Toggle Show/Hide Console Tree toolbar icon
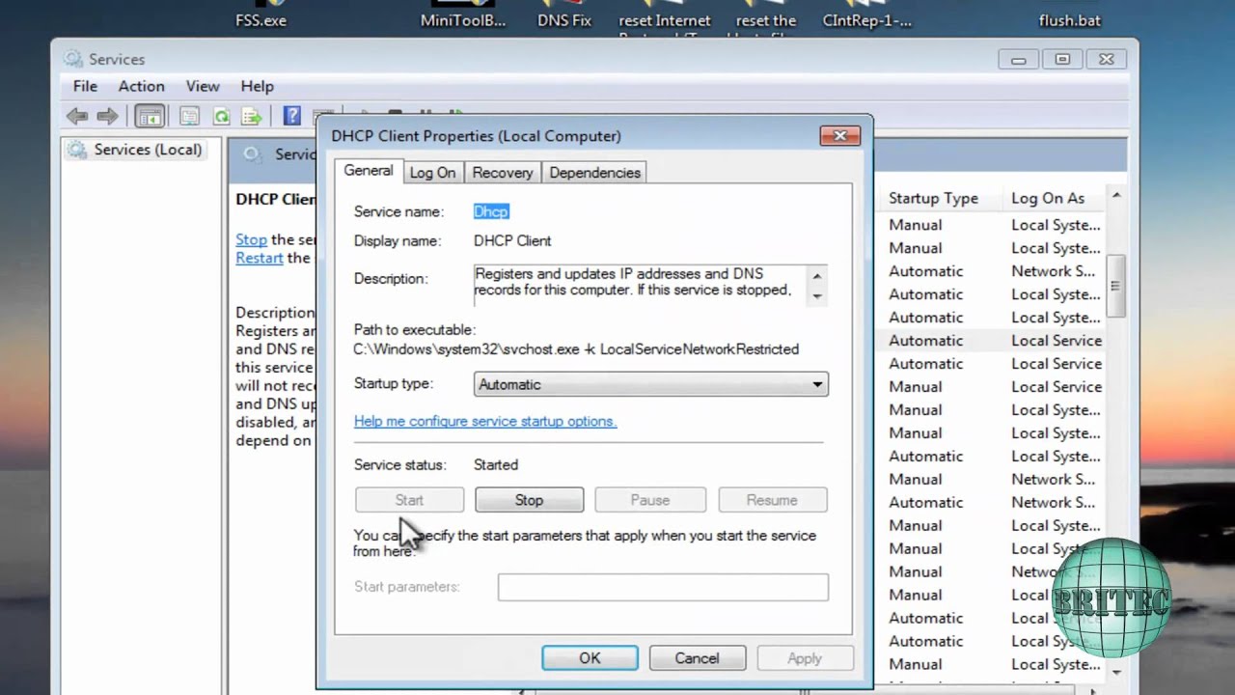The width and height of the screenshot is (1235, 695). coord(150,117)
